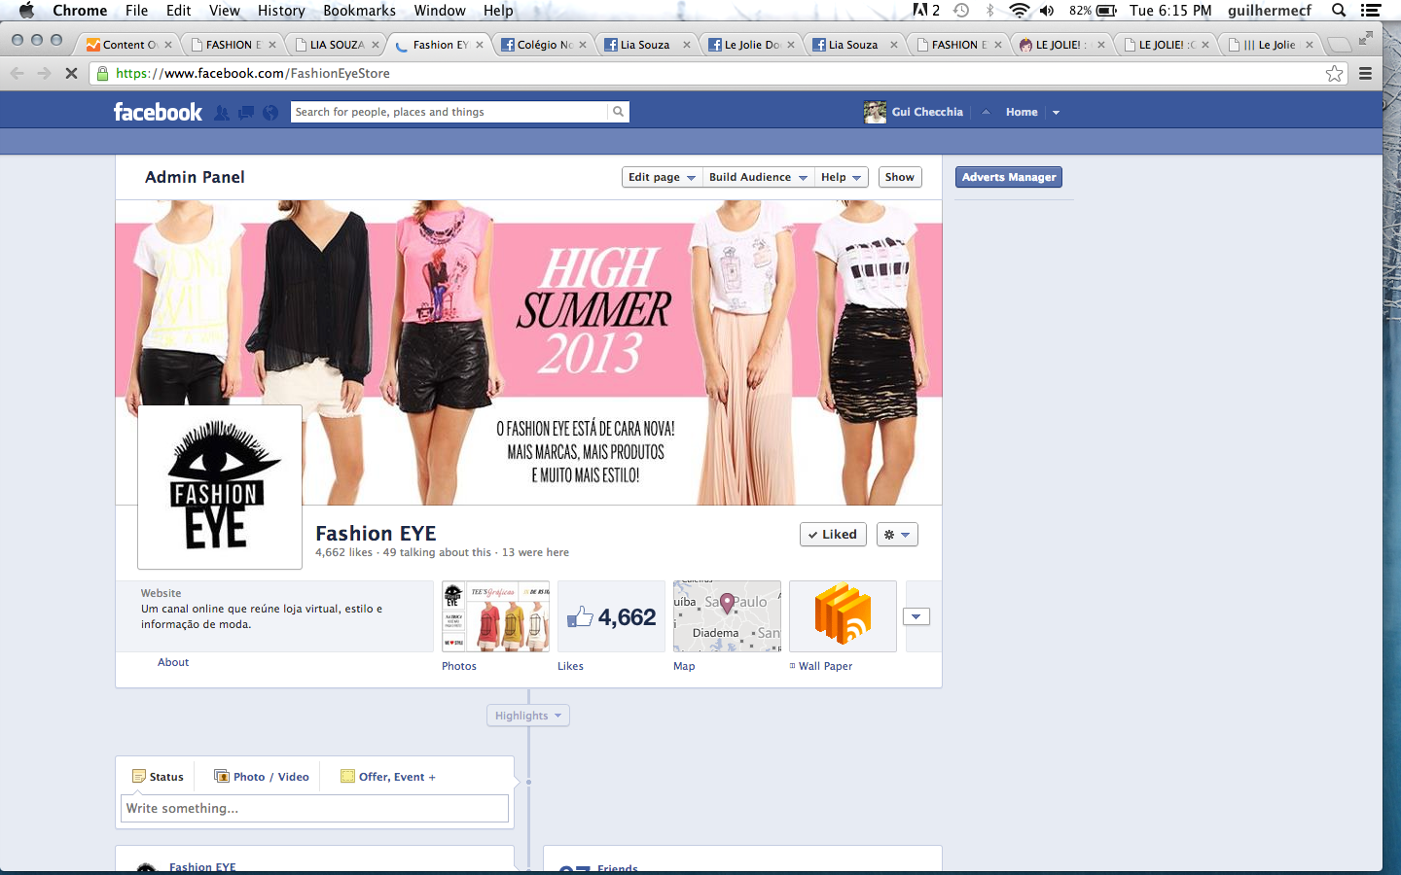Open Help dropdown in Admin Panel
This screenshot has width=1401, height=875.
842,177
